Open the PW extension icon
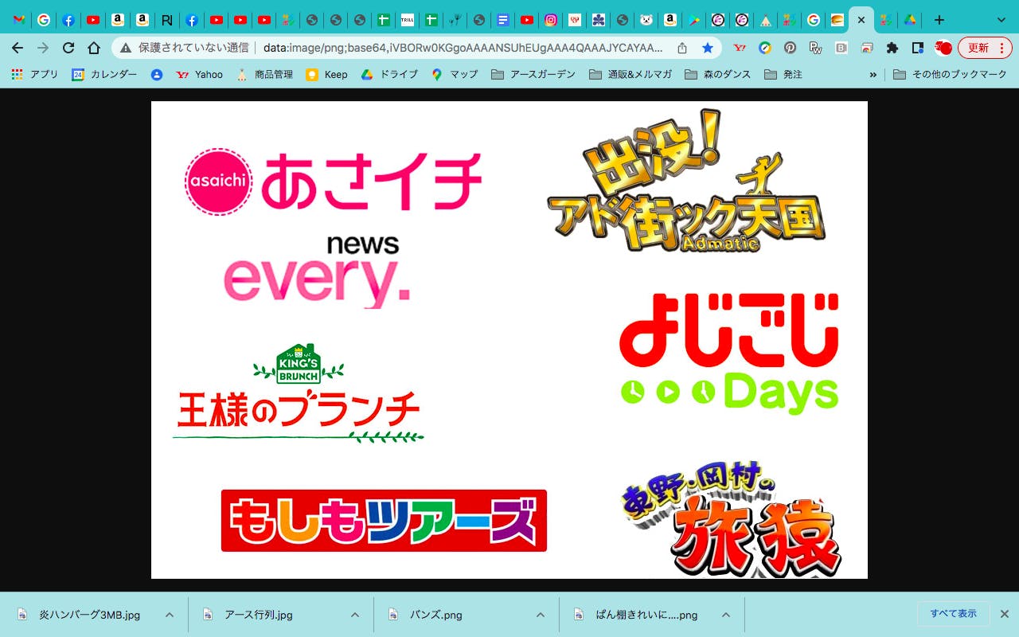This screenshot has height=637, width=1019. (x=815, y=48)
